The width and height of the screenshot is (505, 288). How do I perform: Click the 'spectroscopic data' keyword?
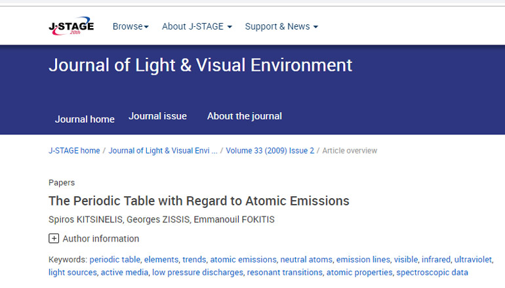(432, 272)
